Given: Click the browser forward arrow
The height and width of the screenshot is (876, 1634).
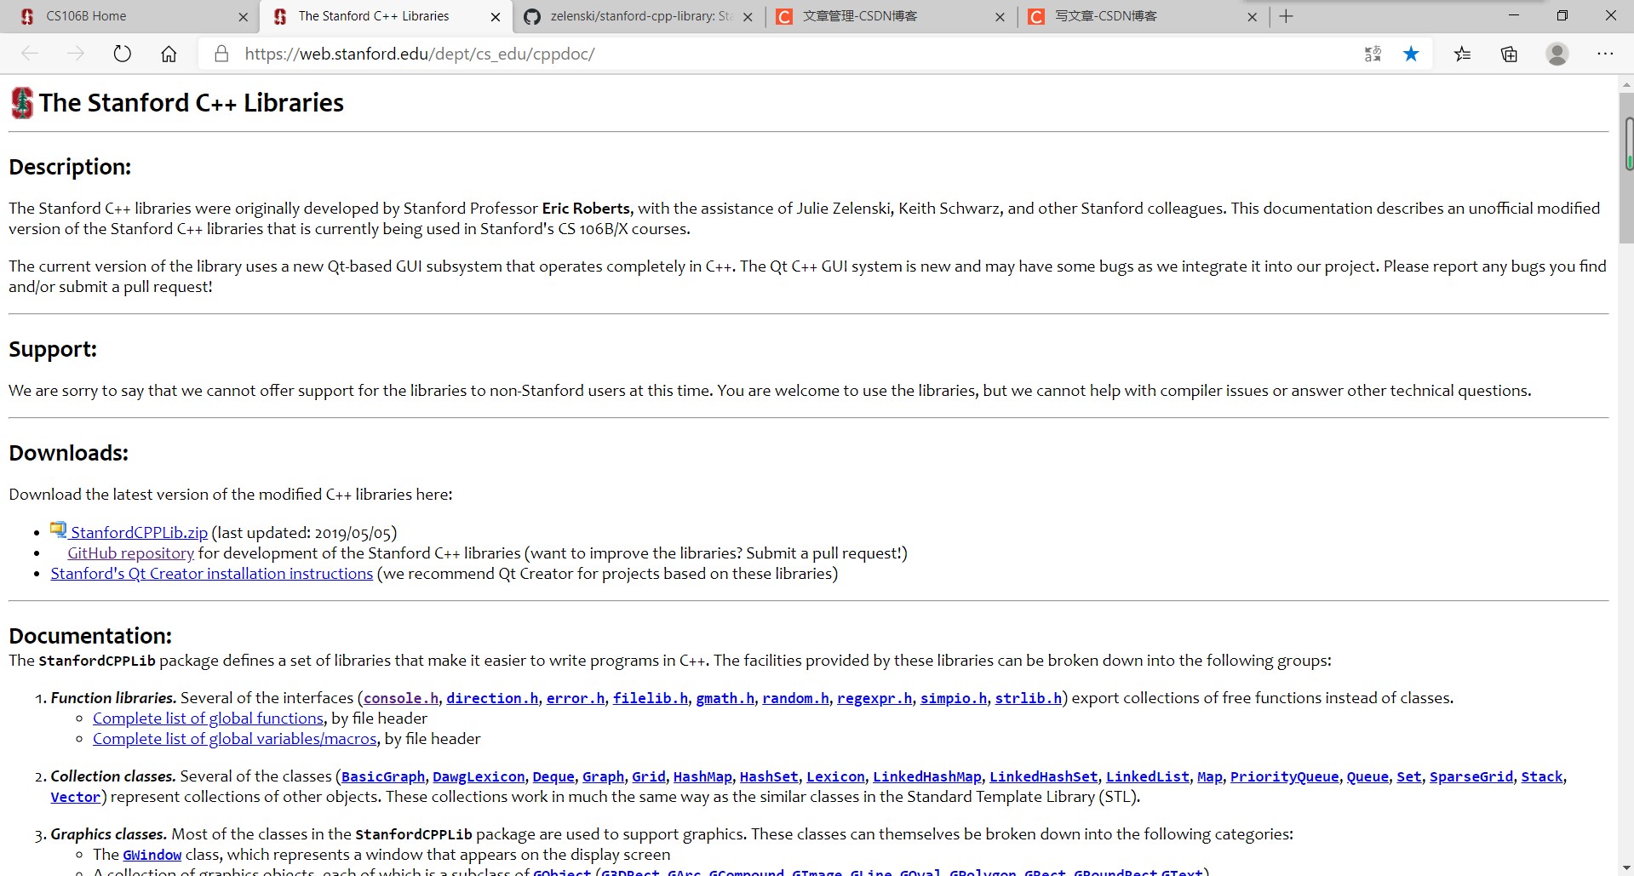Looking at the screenshot, I should [x=76, y=54].
